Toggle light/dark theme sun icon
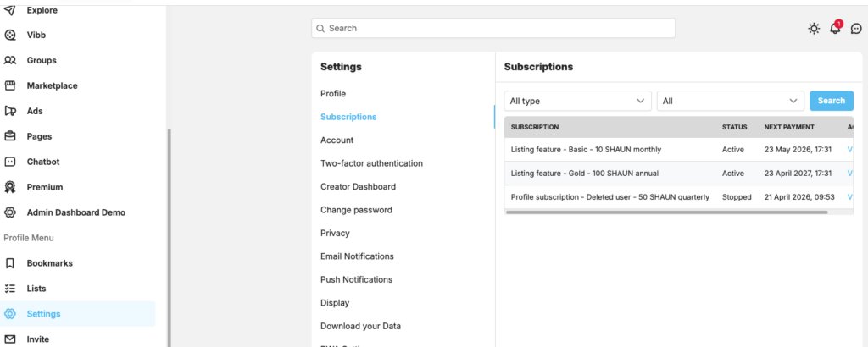 814,29
